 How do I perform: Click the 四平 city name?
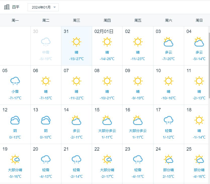point(16,7)
